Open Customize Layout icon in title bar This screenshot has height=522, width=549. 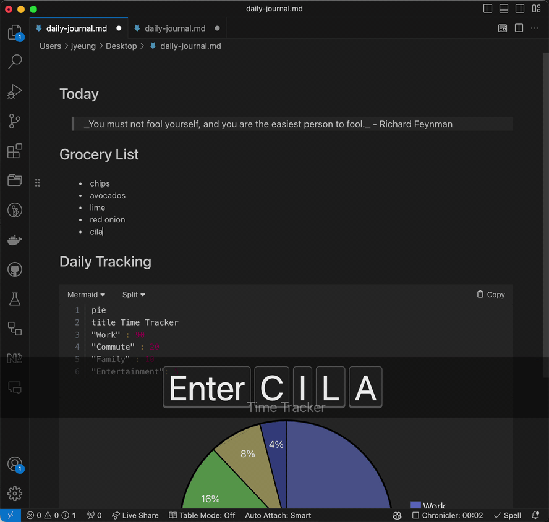click(536, 9)
